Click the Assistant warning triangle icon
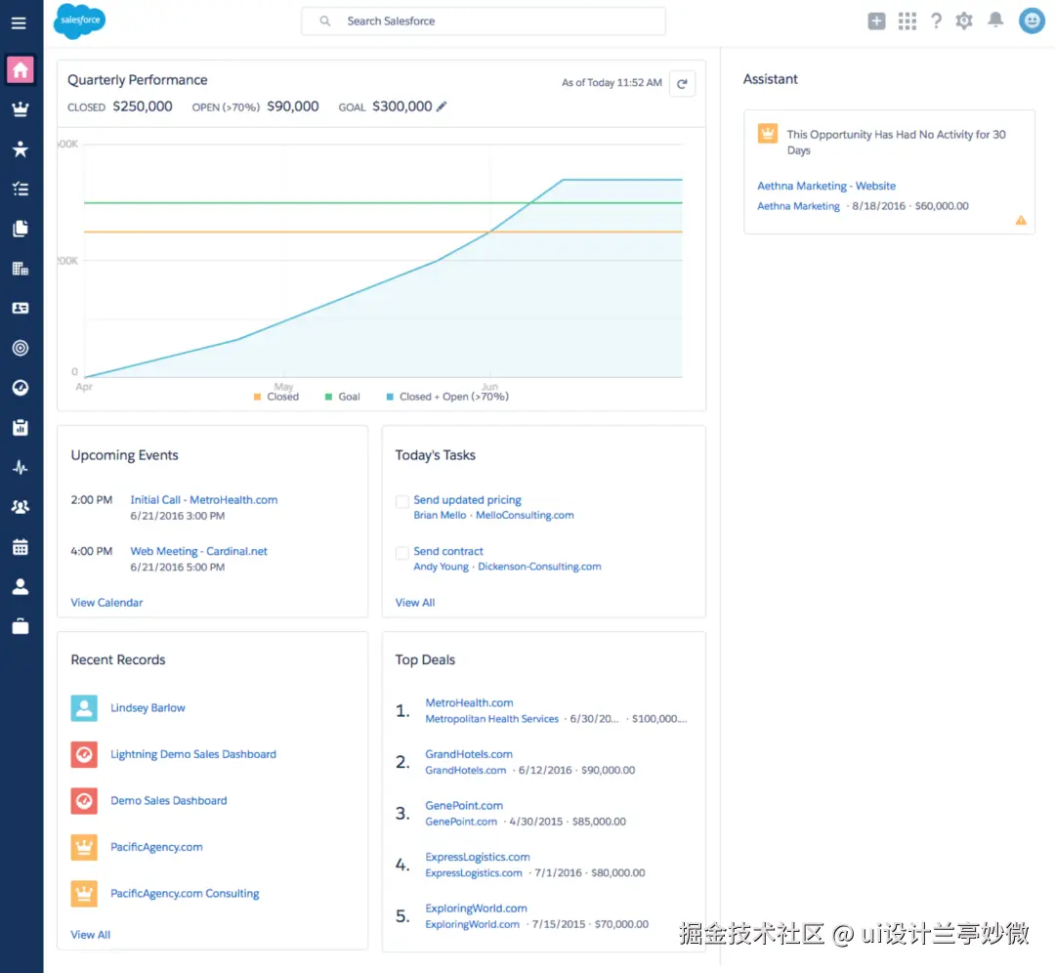 [1021, 220]
